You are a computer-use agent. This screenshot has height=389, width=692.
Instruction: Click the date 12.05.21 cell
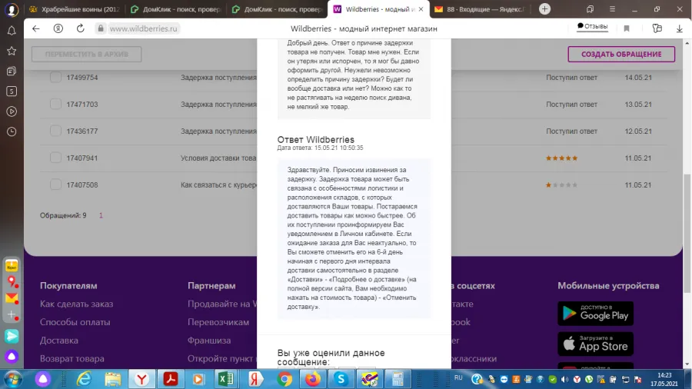(x=638, y=131)
